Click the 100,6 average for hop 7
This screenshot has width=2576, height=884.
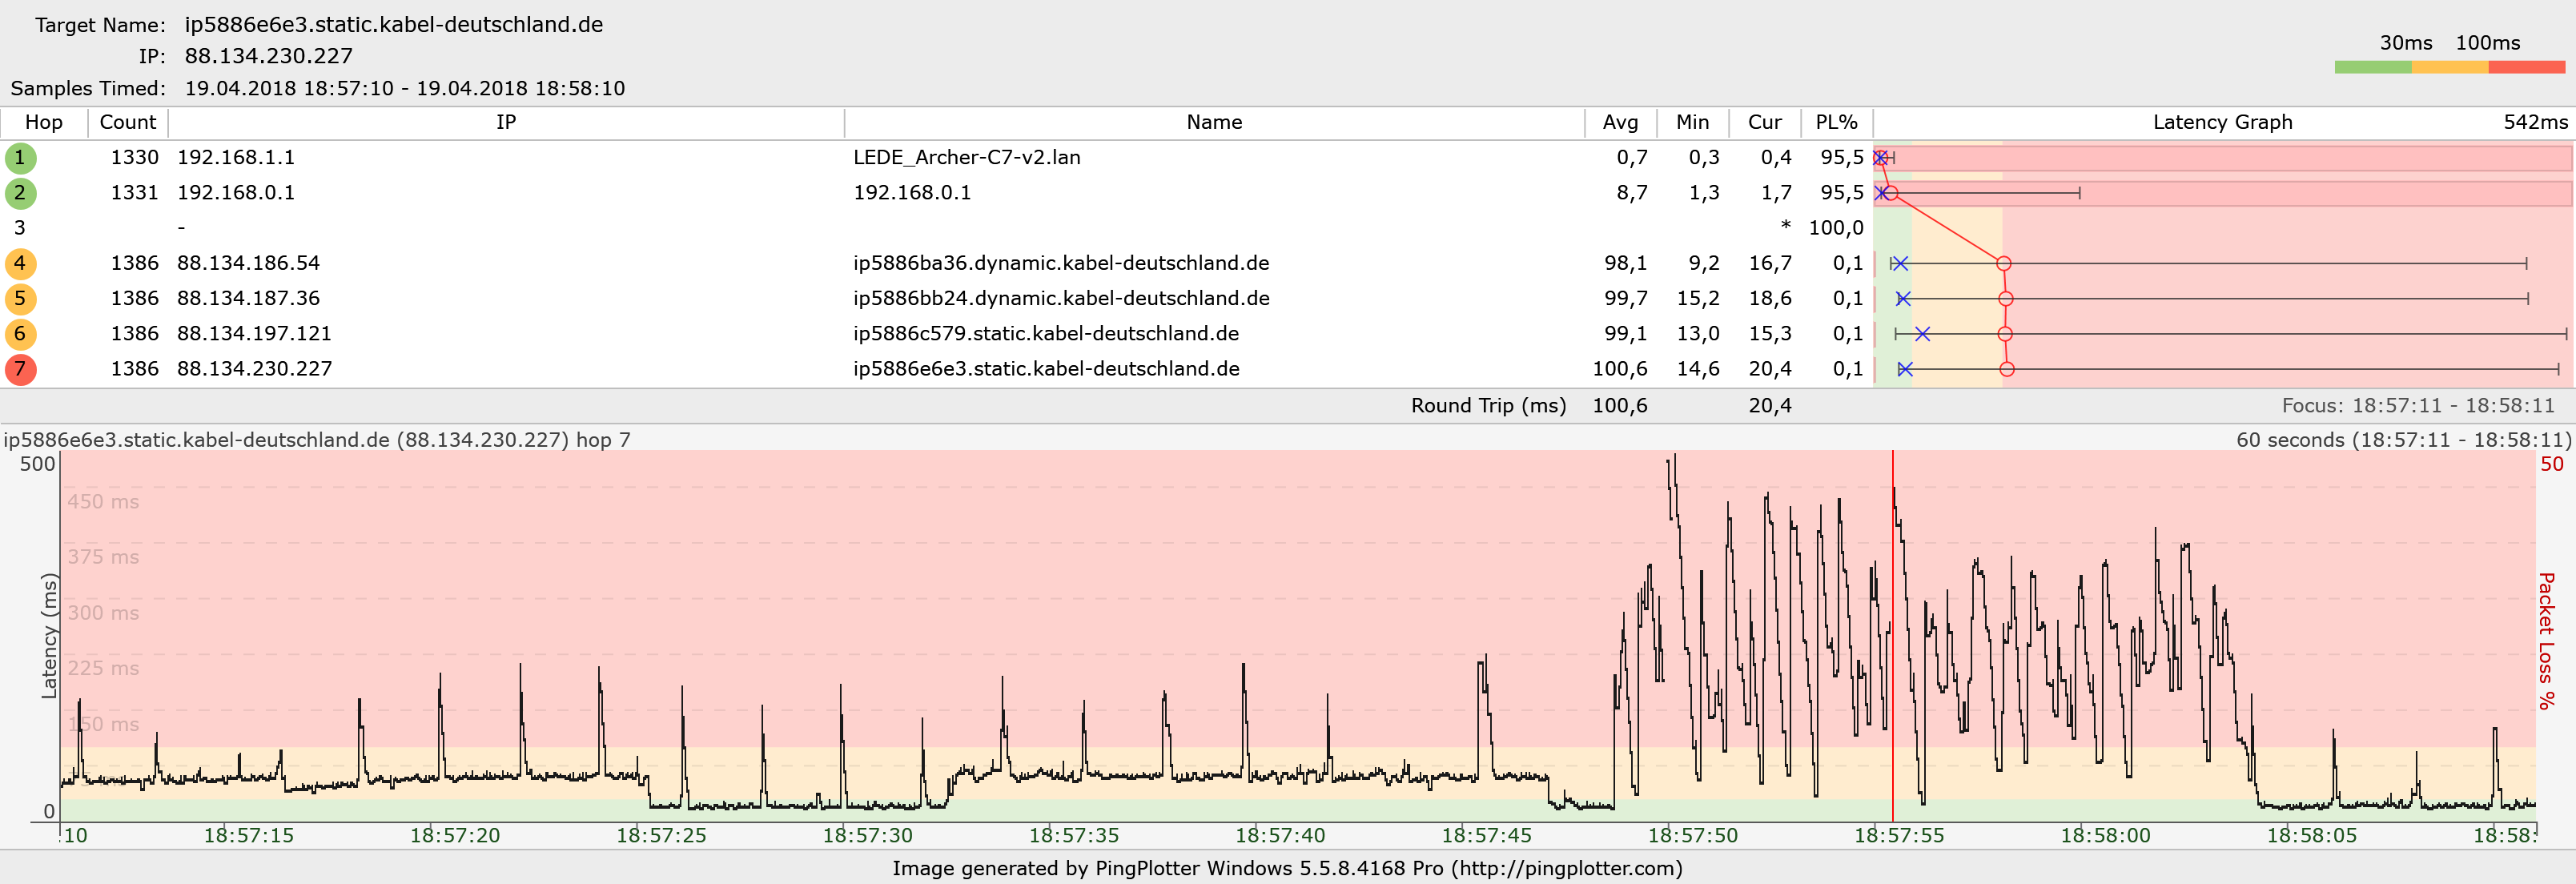[x=1620, y=368]
